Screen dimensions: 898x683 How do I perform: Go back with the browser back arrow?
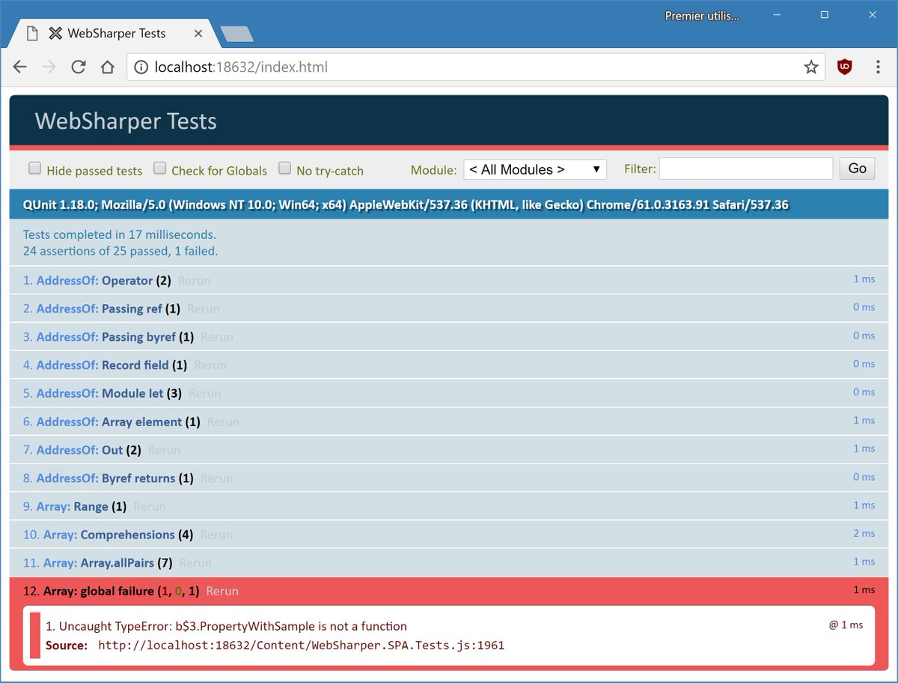(x=20, y=67)
